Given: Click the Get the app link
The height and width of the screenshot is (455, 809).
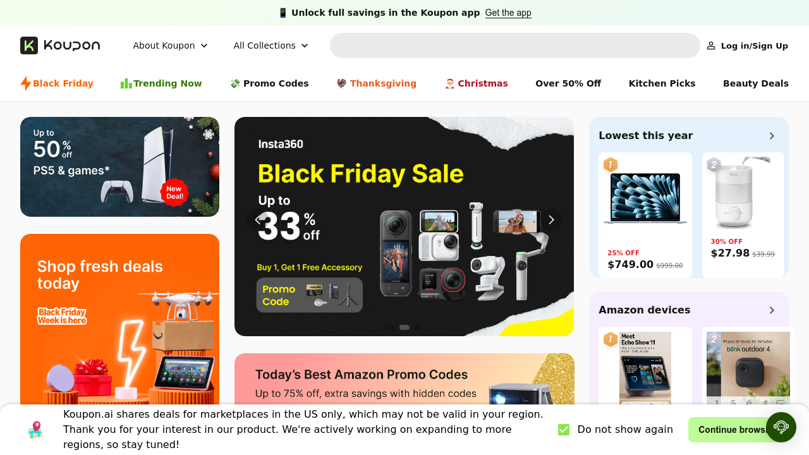Looking at the screenshot, I should point(508,13).
